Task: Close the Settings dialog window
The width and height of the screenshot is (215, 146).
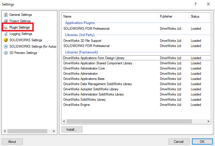Action: point(208,4)
